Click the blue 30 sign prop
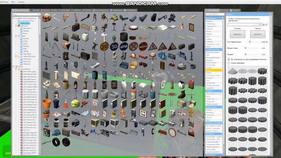281x158 pixels. pyautogui.click(x=114, y=47)
